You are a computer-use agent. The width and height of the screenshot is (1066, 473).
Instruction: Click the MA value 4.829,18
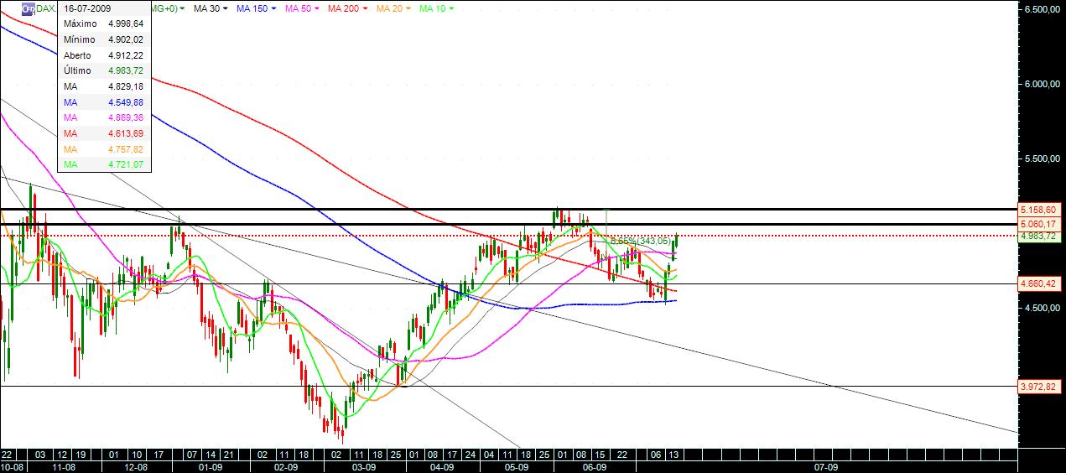point(126,86)
